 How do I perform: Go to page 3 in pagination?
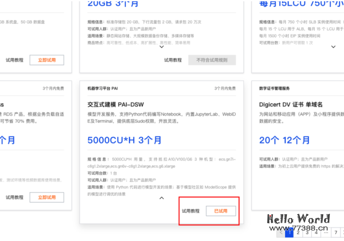tap(307, 232)
